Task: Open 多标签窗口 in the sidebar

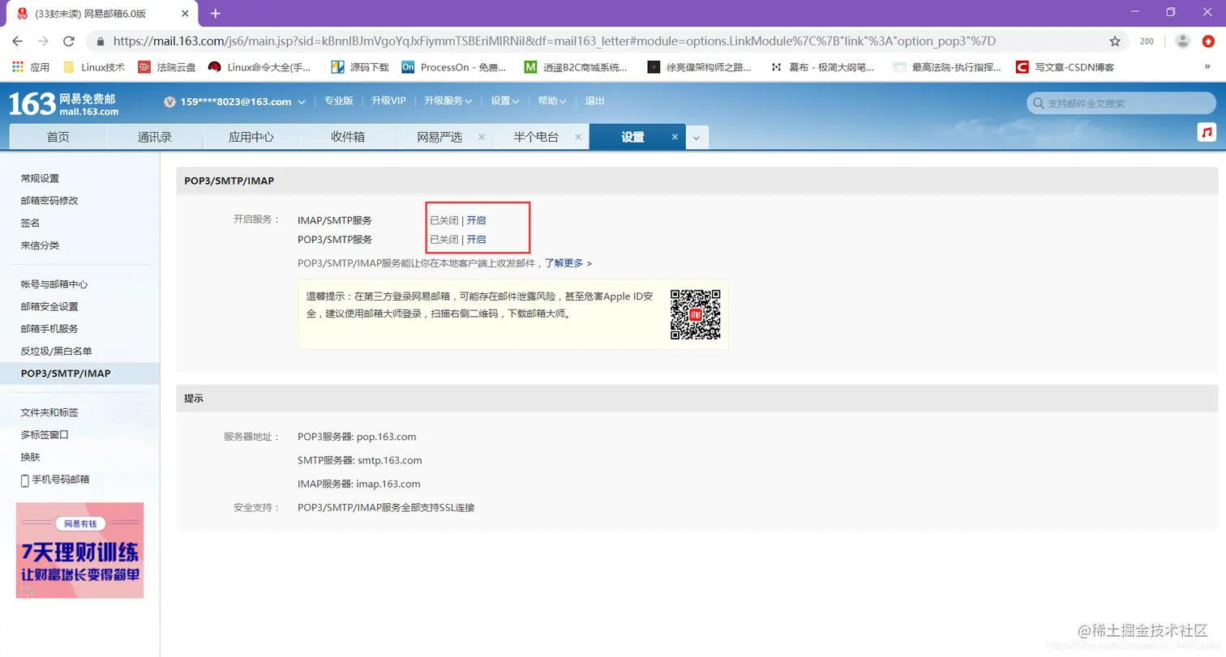Action: [45, 435]
